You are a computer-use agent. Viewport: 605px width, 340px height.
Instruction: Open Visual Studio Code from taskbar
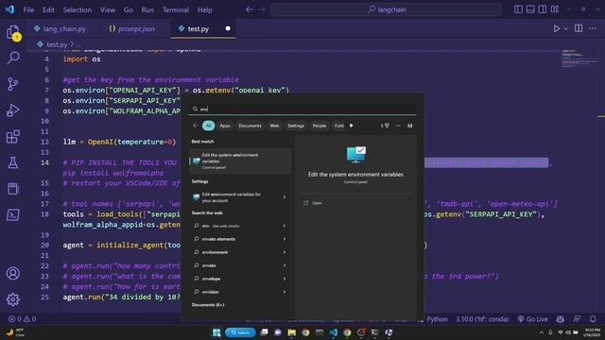pos(334,332)
